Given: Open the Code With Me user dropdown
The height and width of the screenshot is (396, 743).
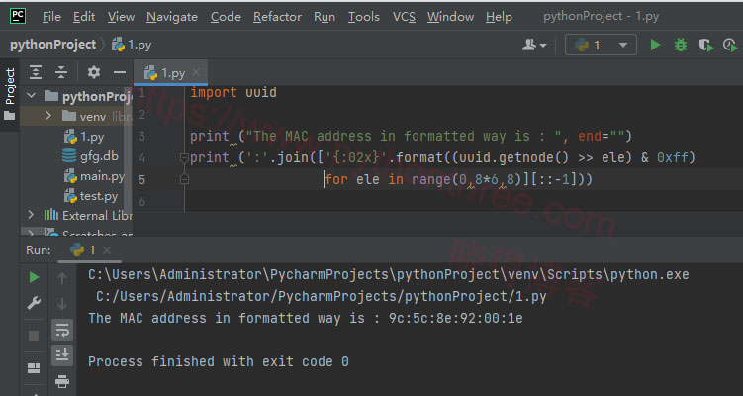Looking at the screenshot, I should click(x=534, y=45).
